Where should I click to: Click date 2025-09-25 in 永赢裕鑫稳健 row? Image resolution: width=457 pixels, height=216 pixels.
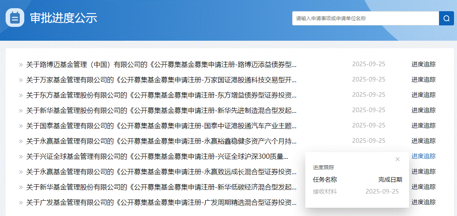click(368, 141)
